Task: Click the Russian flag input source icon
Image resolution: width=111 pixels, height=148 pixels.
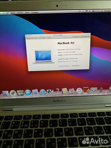Action: pos(102,11)
